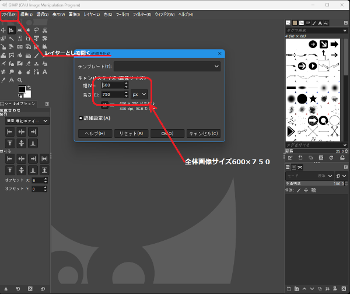Click the リセット(R) button
This screenshot has height=294, width=350.
point(131,133)
